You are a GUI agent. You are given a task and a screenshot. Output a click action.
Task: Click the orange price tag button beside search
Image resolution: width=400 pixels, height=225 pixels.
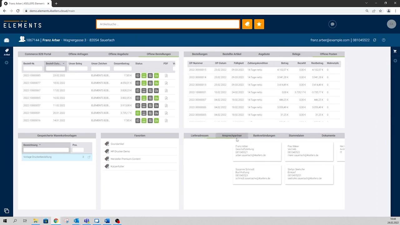(x=247, y=24)
